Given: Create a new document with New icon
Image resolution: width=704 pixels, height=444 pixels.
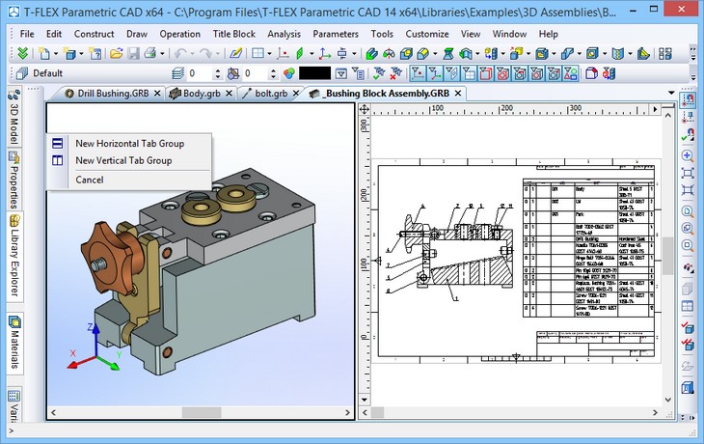Looking at the screenshot, I should [44, 54].
